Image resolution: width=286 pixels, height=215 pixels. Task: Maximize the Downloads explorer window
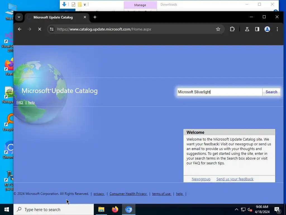(259, 4)
